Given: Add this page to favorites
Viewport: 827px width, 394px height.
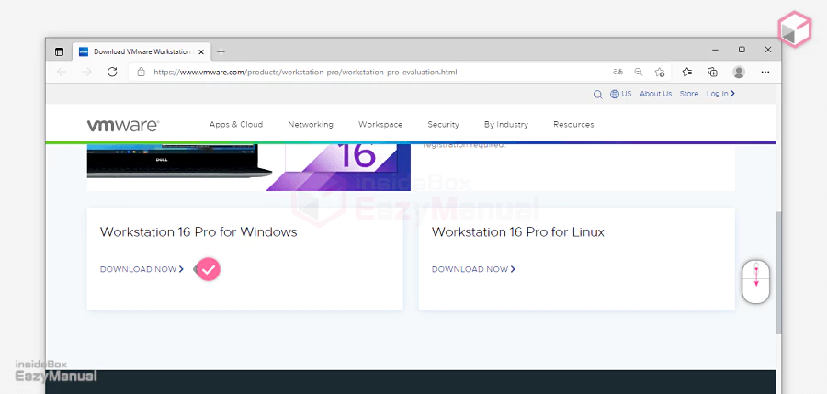Looking at the screenshot, I should [659, 73].
